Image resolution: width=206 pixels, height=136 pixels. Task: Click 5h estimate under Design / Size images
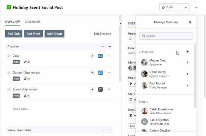pyautogui.click(x=27, y=79)
